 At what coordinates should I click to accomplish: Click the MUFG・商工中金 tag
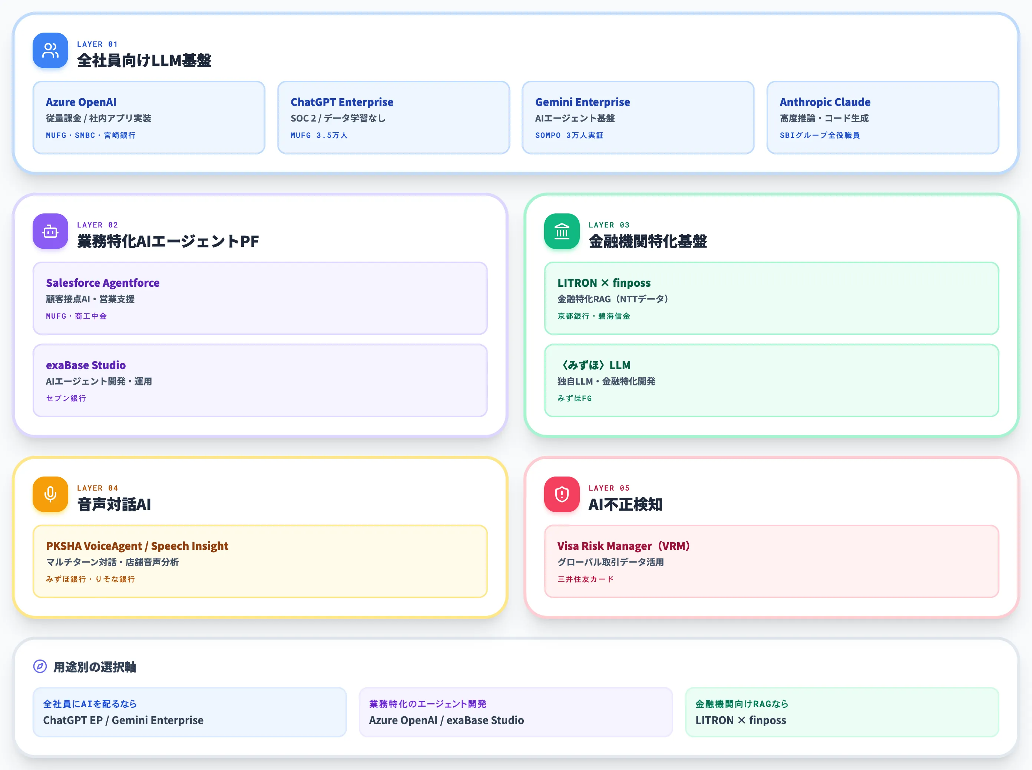pyautogui.click(x=76, y=316)
